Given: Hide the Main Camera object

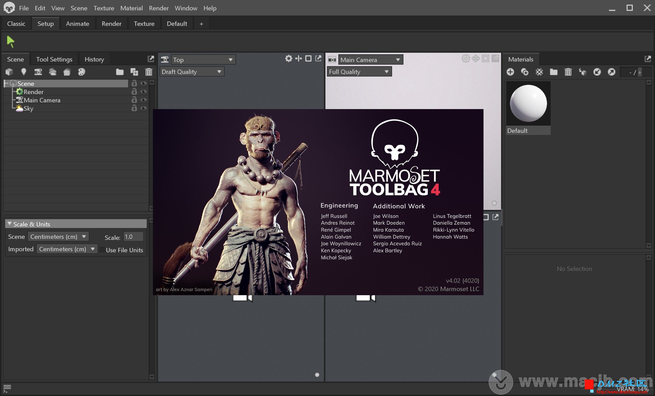Looking at the screenshot, I should tap(144, 100).
